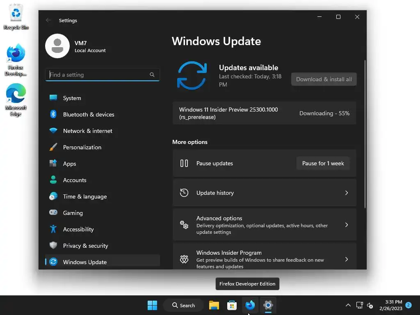The image size is (420, 315).
Task: Click the Apps icon in sidebar
Action: [x=53, y=163]
